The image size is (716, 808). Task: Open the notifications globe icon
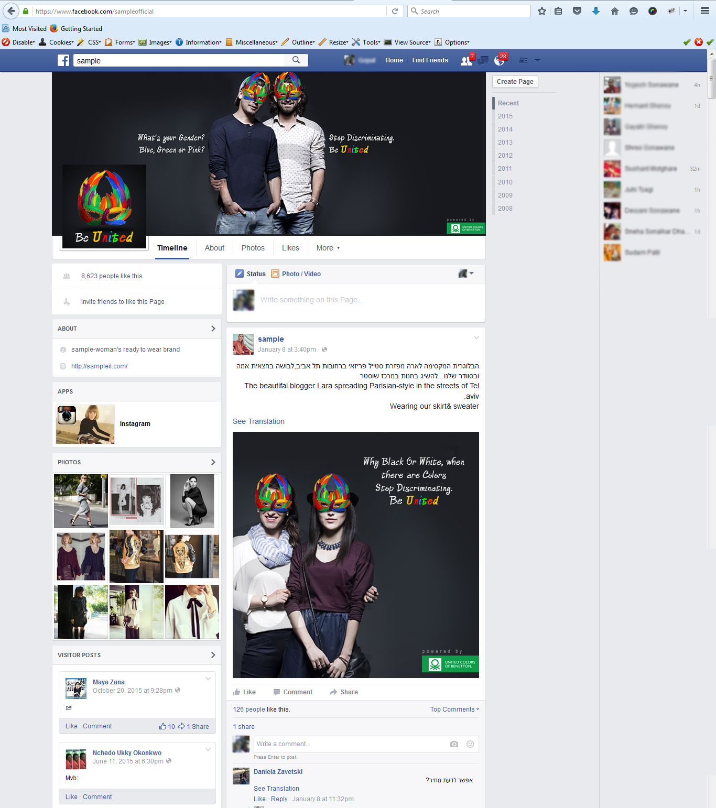tap(499, 61)
